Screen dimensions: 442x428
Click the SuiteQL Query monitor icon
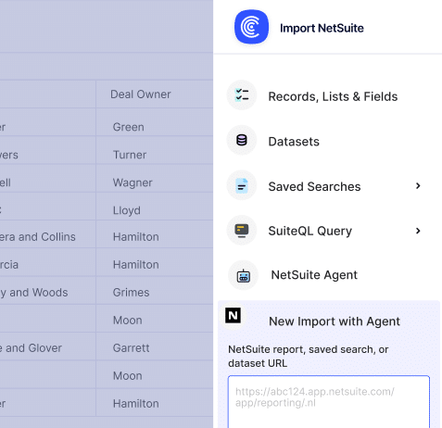(242, 231)
